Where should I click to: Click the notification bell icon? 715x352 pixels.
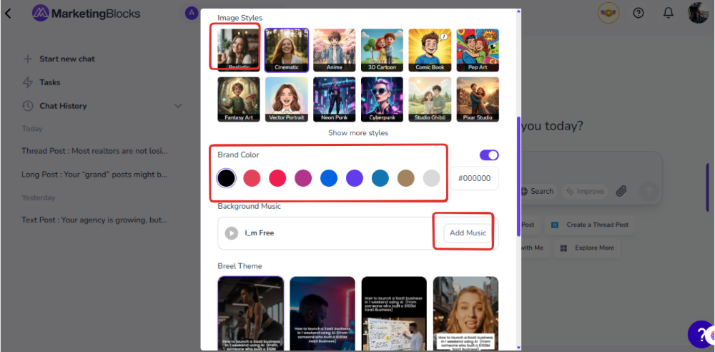(x=669, y=13)
